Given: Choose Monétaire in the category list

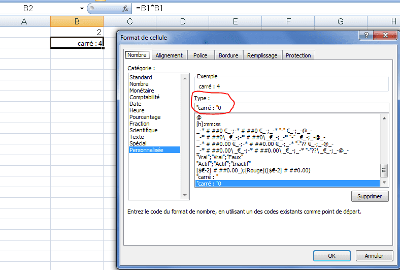Looking at the screenshot, I should (142, 91).
